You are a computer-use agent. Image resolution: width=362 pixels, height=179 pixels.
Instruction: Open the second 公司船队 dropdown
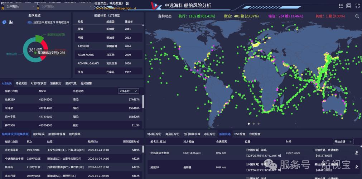tap(67, 6)
